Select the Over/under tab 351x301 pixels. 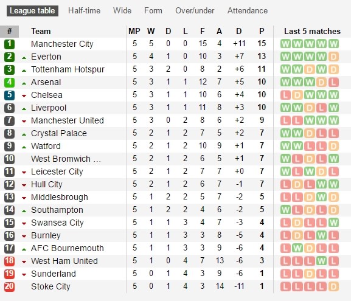[x=195, y=11]
